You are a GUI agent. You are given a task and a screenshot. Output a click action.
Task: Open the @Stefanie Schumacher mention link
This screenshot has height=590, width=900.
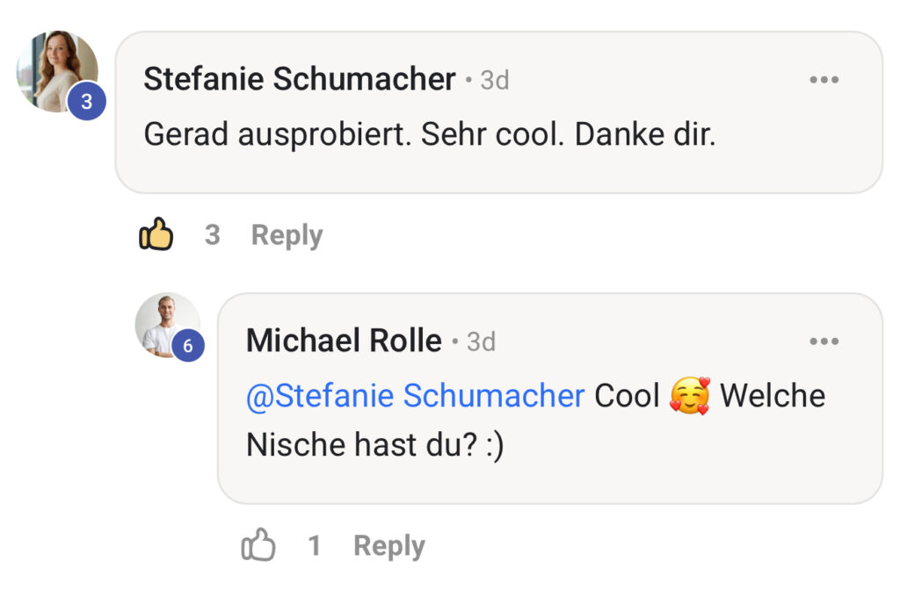[413, 395]
